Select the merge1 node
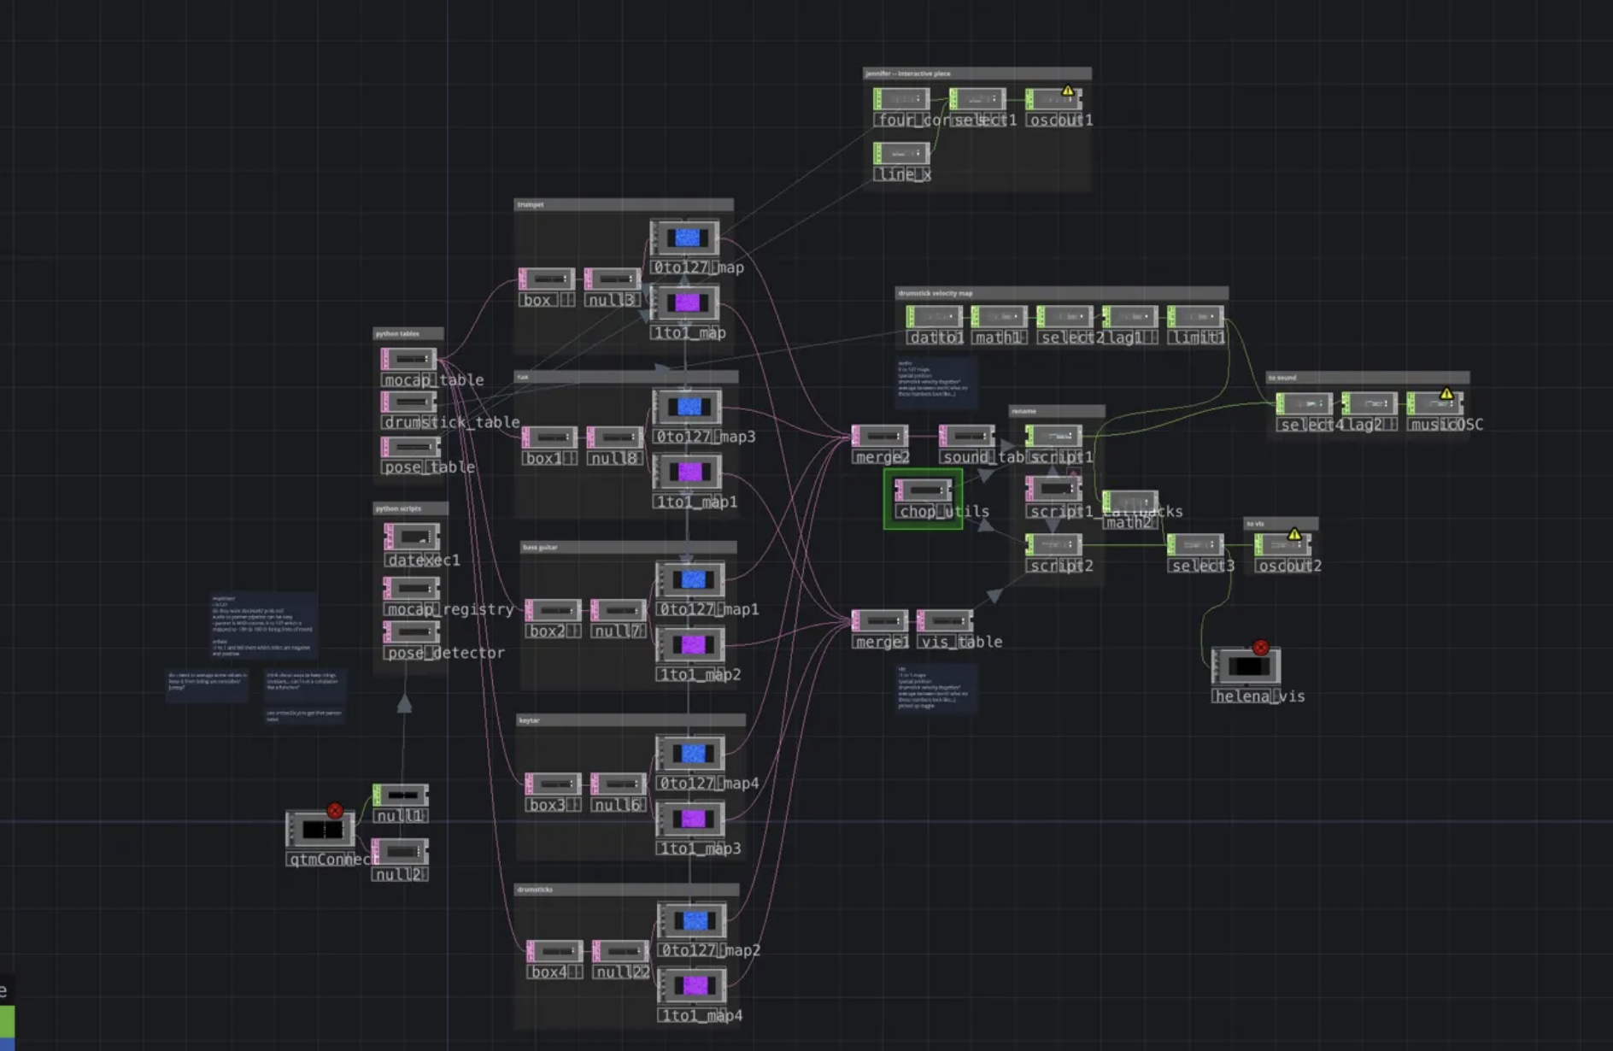This screenshot has width=1613, height=1051. (x=880, y=620)
